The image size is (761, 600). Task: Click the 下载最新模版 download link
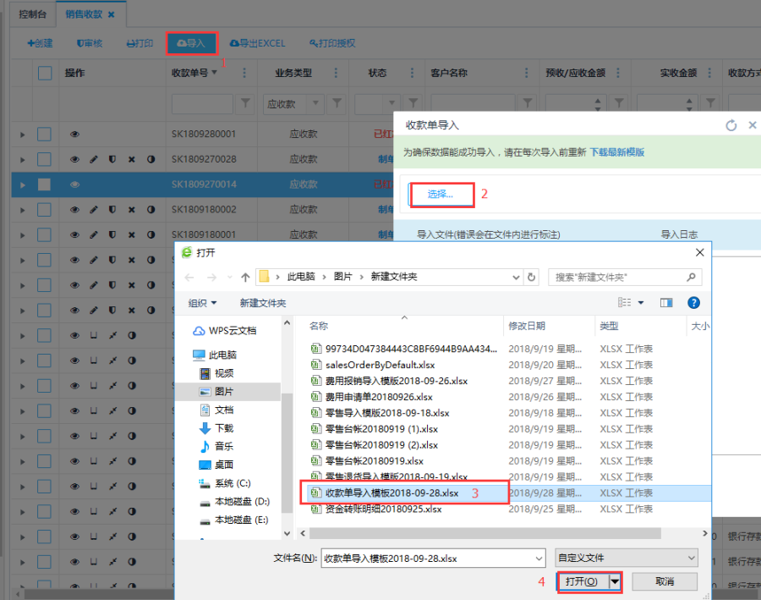pyautogui.click(x=616, y=152)
